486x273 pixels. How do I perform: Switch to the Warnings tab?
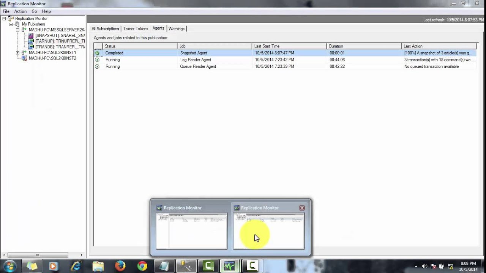177,29
